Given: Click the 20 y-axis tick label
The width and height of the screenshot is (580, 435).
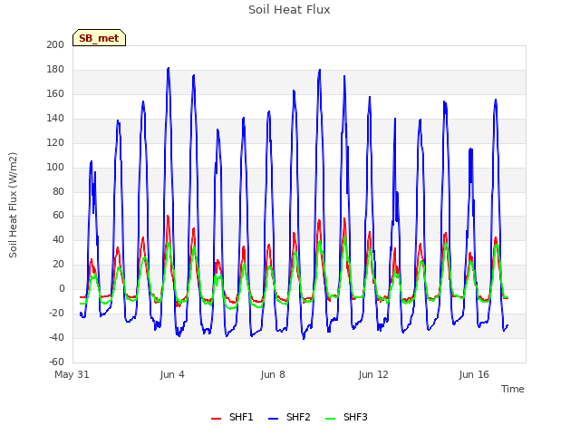Looking at the screenshot, I should [58, 264].
